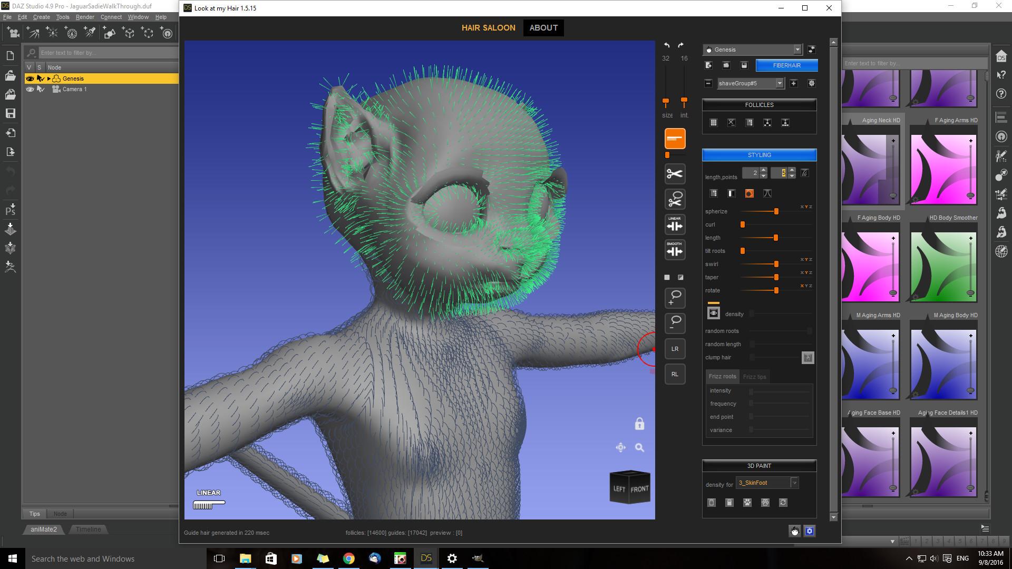The image size is (1012, 569).
Task: Open the shaveGroup#5 dropdown
Action: [x=779, y=83]
